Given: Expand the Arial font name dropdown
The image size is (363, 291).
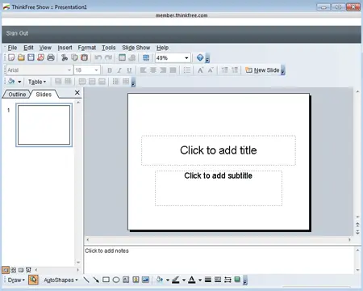Looking at the screenshot, I should click(x=69, y=70).
